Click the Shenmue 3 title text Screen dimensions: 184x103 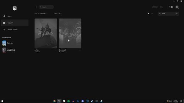click(63, 50)
